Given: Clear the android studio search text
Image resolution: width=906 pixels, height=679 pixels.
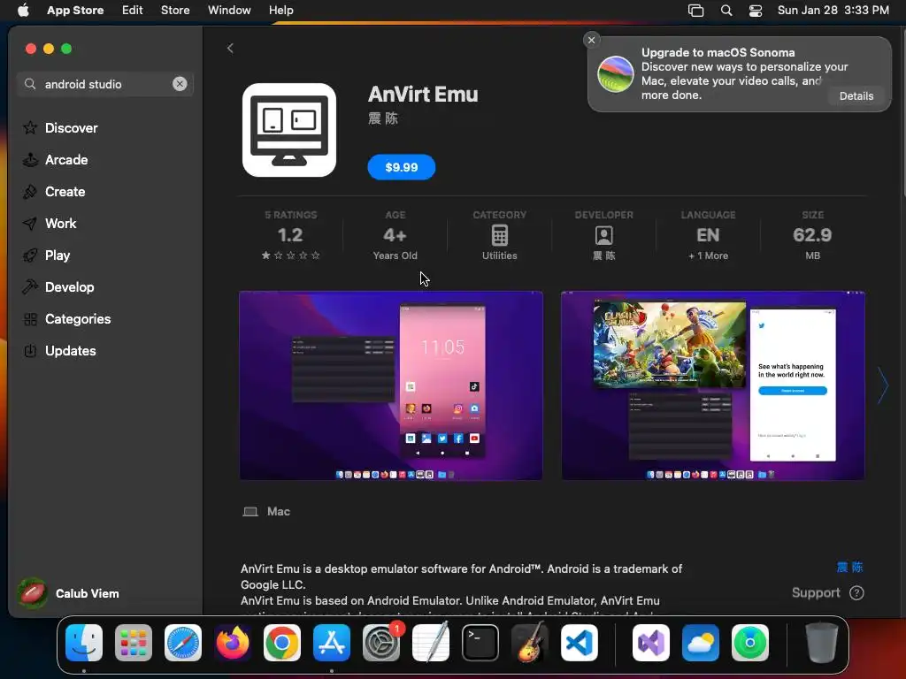Looking at the screenshot, I should click(180, 84).
